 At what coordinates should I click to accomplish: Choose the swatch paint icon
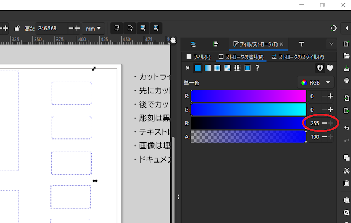247,68
